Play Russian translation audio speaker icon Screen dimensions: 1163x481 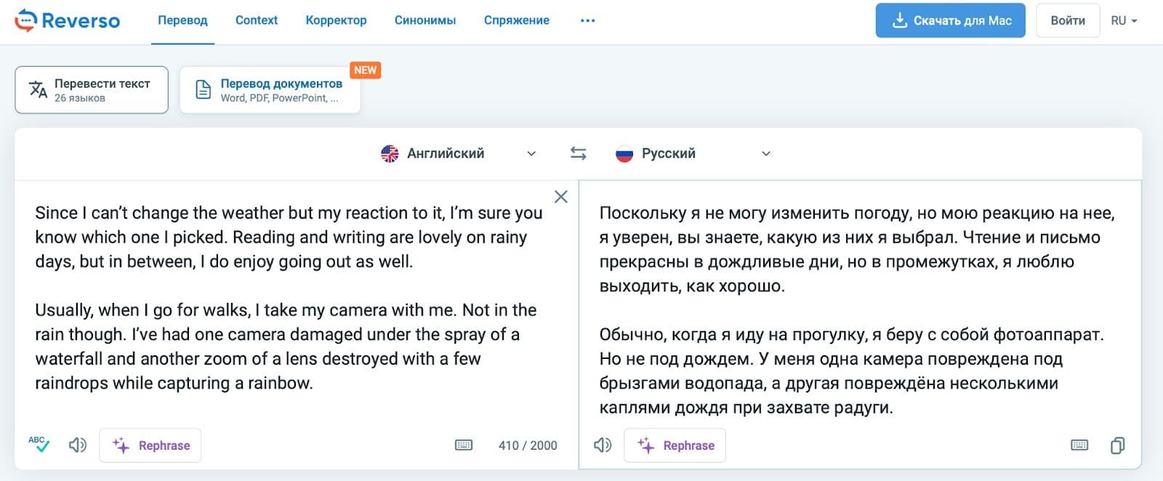coord(603,445)
